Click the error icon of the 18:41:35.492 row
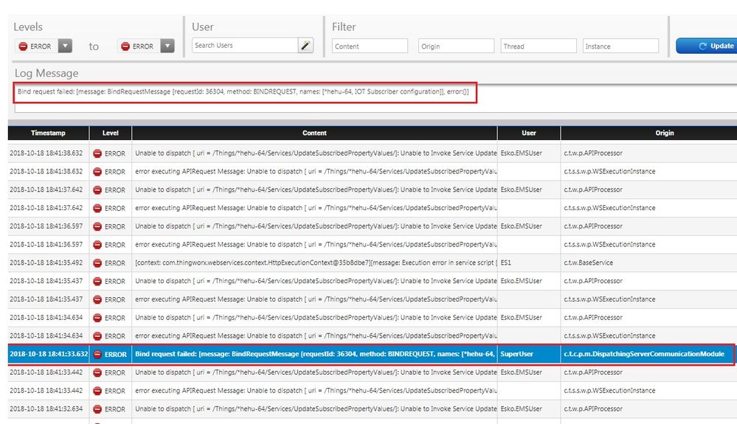Image resolution: width=737 pixels, height=424 pixels. [x=97, y=263]
